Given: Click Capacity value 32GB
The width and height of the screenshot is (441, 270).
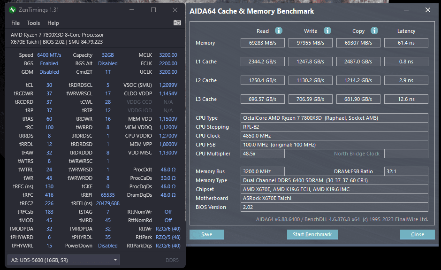Looking at the screenshot, I should click(x=108, y=55).
